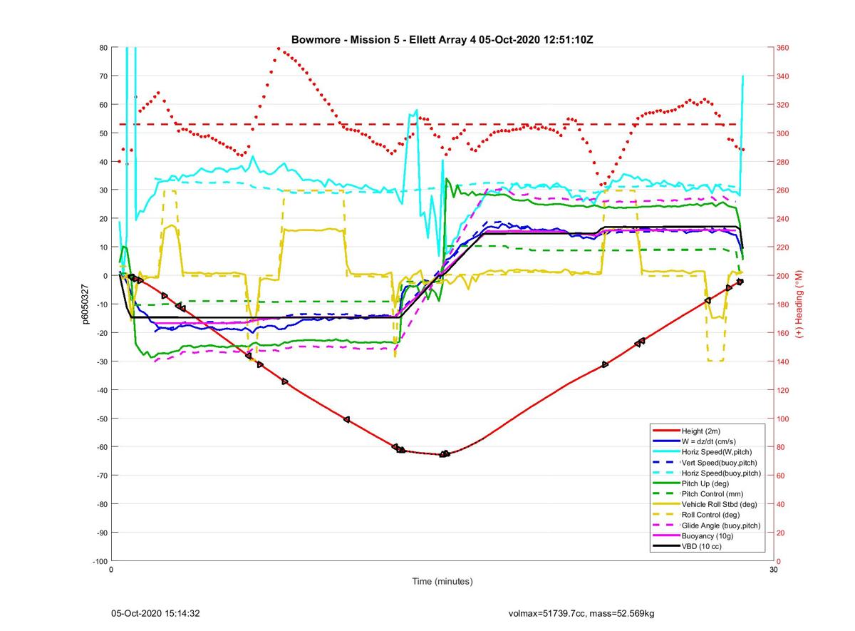Click the "340" tick on the heading axis

coord(783,76)
